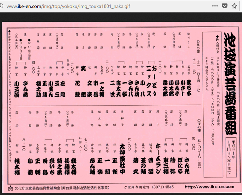
Task: Click performer name 白酒
Action: (x=151, y=166)
